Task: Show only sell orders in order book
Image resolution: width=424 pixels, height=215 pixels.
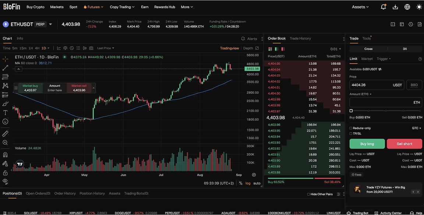Action: pyautogui.click(x=283, y=49)
